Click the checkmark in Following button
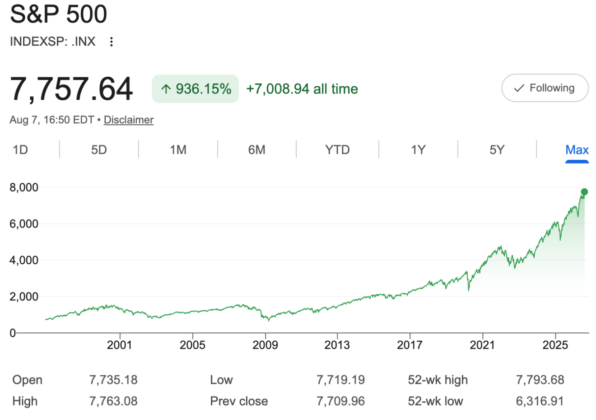Screen dimensions: 596x420 (x=519, y=88)
